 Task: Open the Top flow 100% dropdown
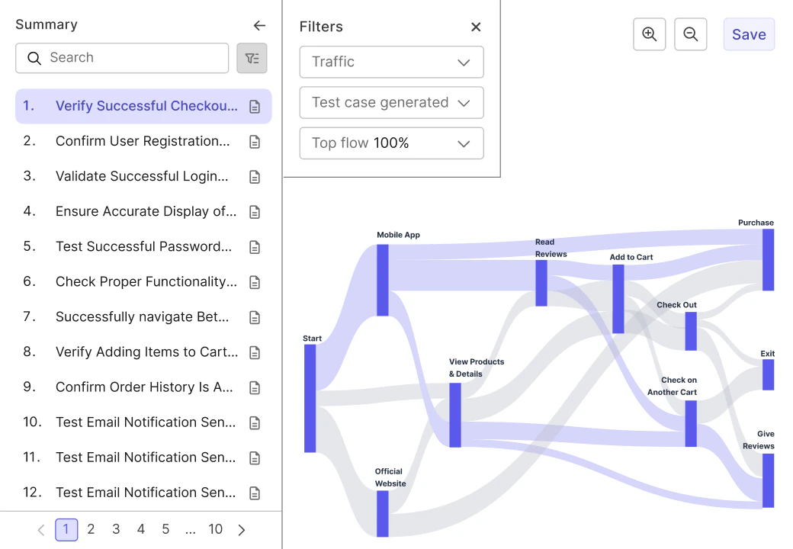coord(391,143)
